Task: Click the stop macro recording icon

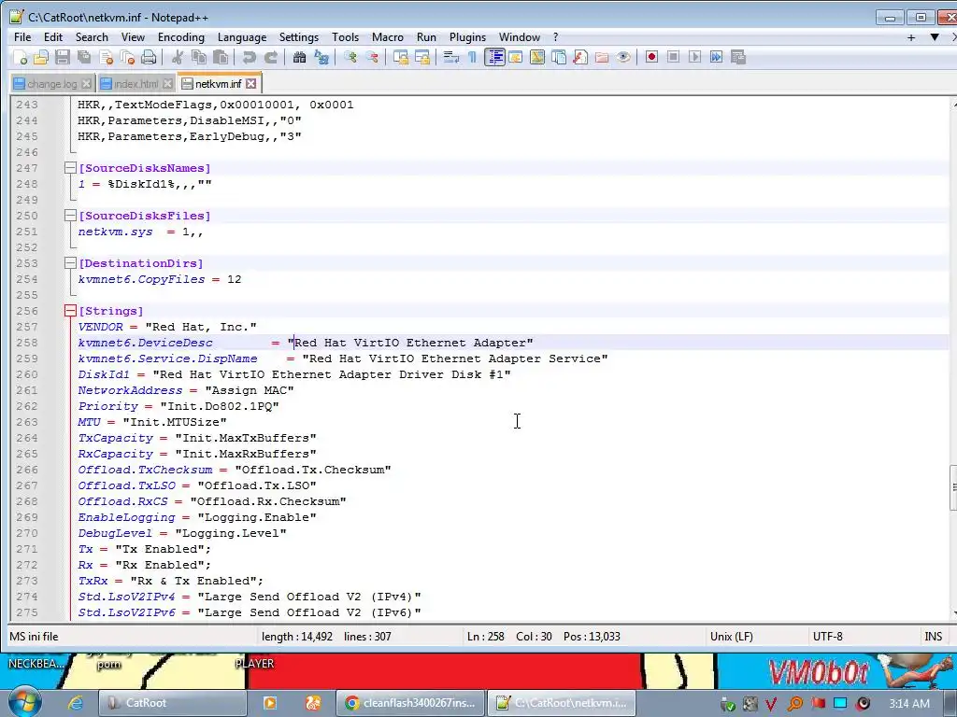Action: [673, 57]
